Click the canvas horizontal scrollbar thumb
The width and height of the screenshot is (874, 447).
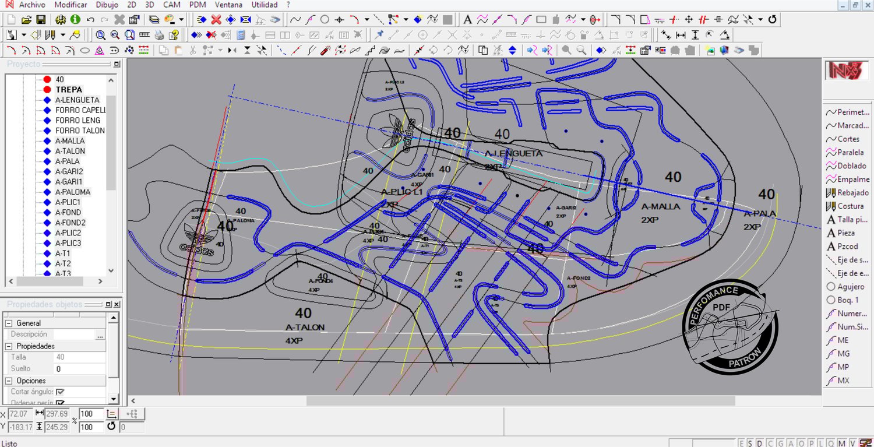coord(520,401)
